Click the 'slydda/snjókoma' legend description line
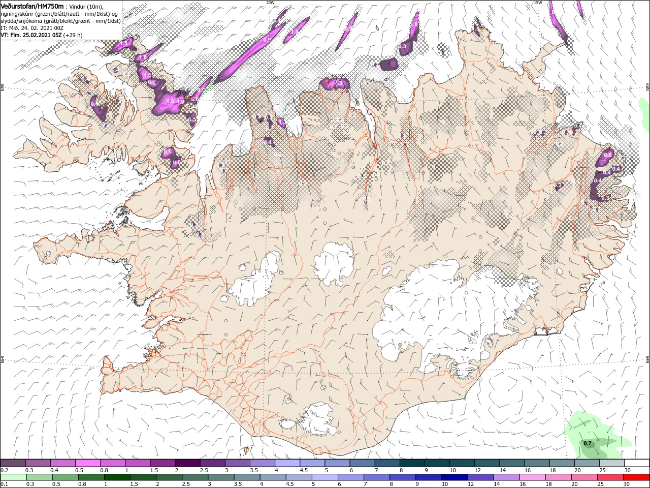 click(x=61, y=21)
